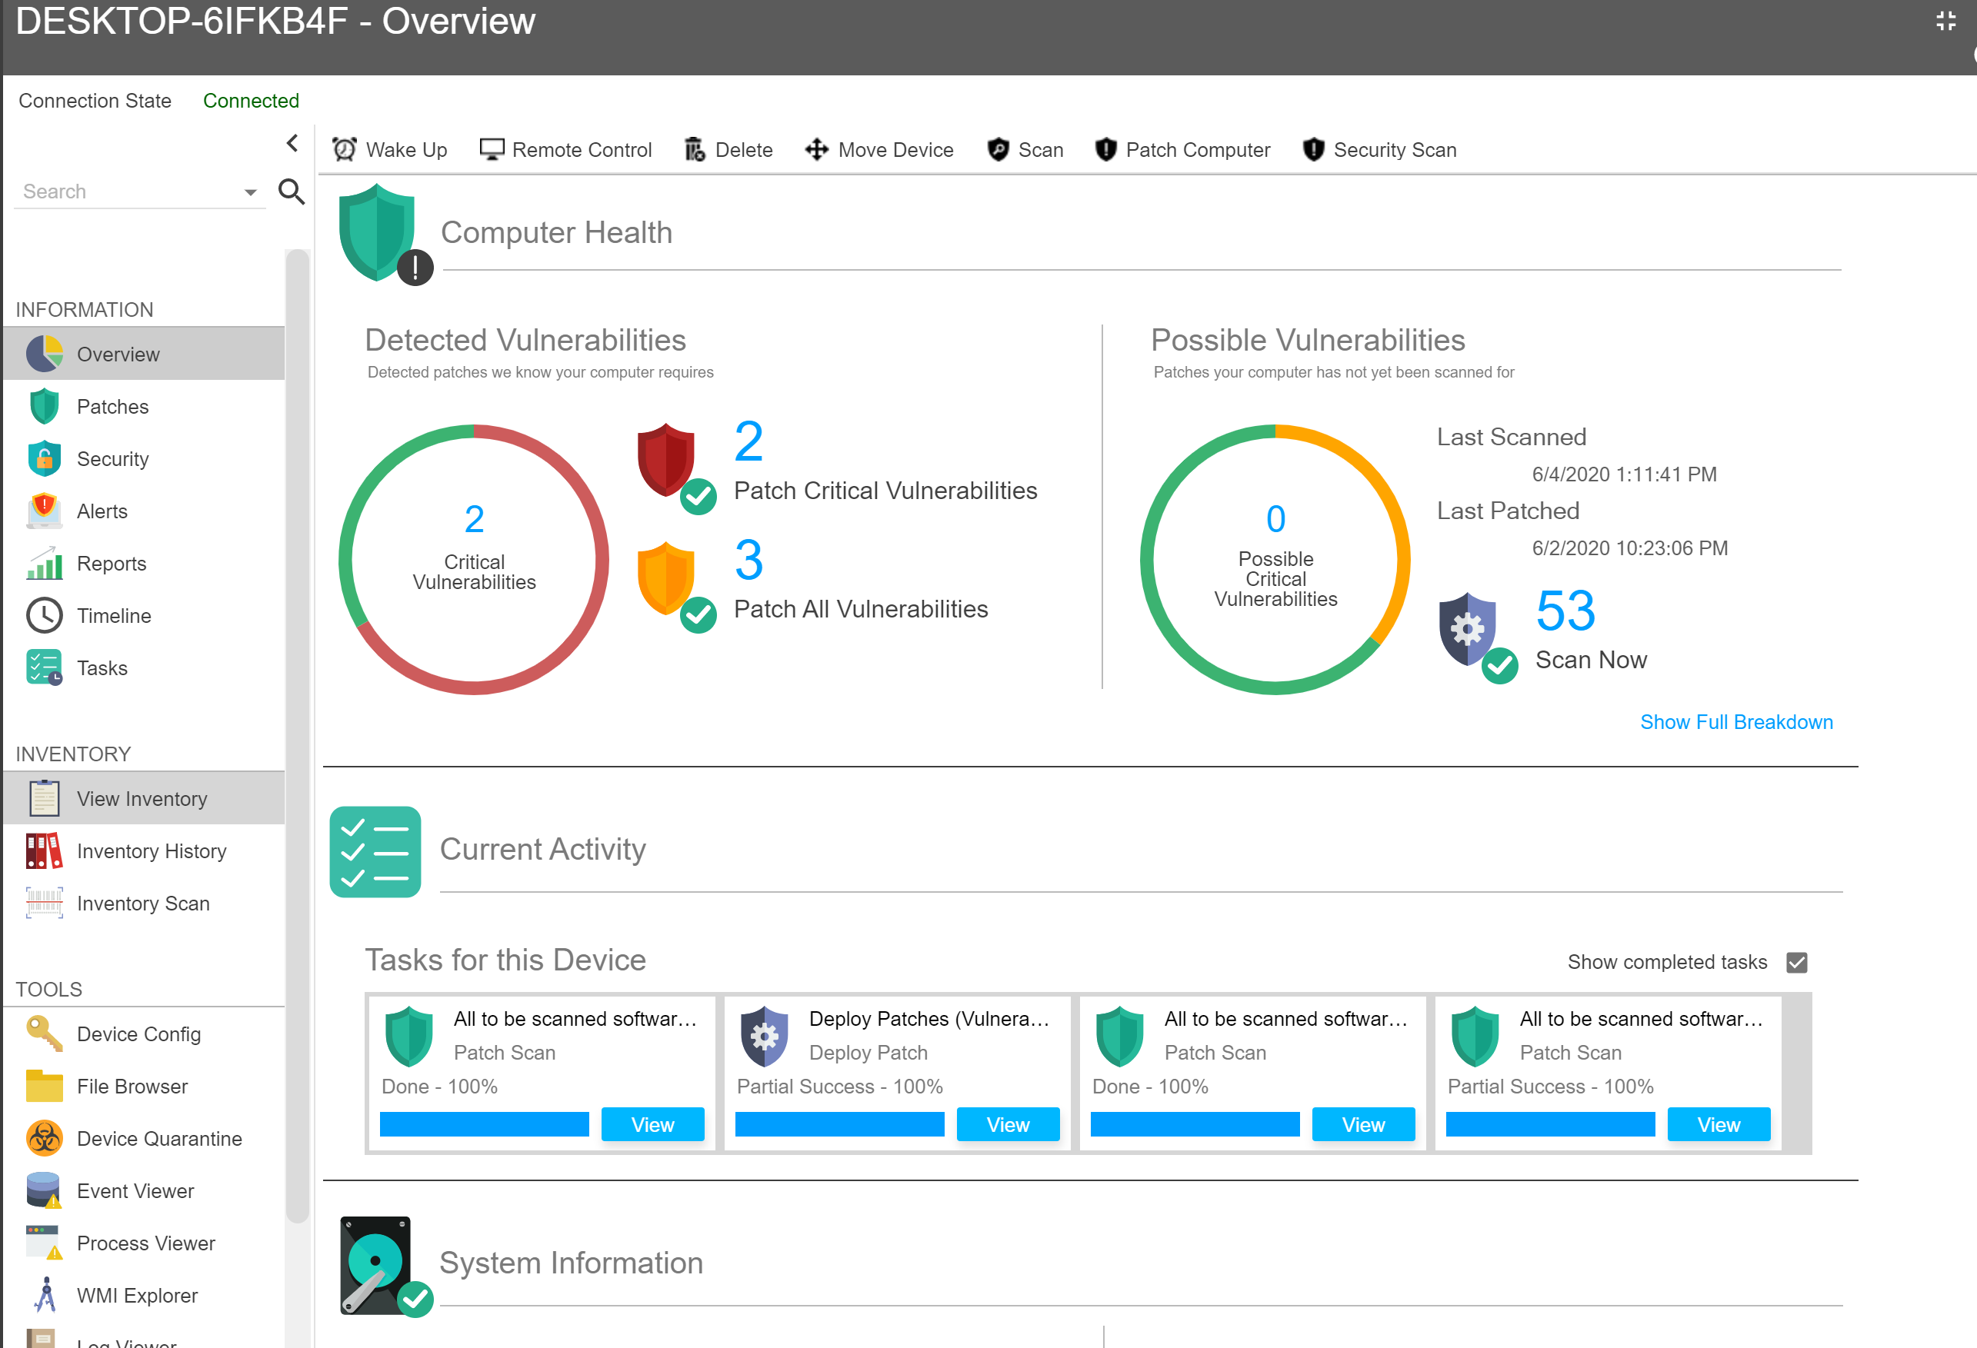
Task: Click the Patch Computer shield icon
Action: coord(1105,150)
